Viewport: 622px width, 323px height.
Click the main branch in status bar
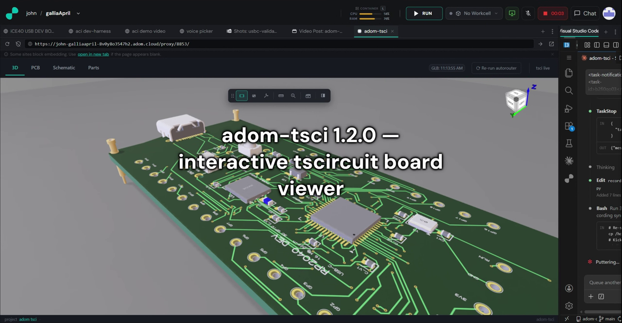click(606, 319)
